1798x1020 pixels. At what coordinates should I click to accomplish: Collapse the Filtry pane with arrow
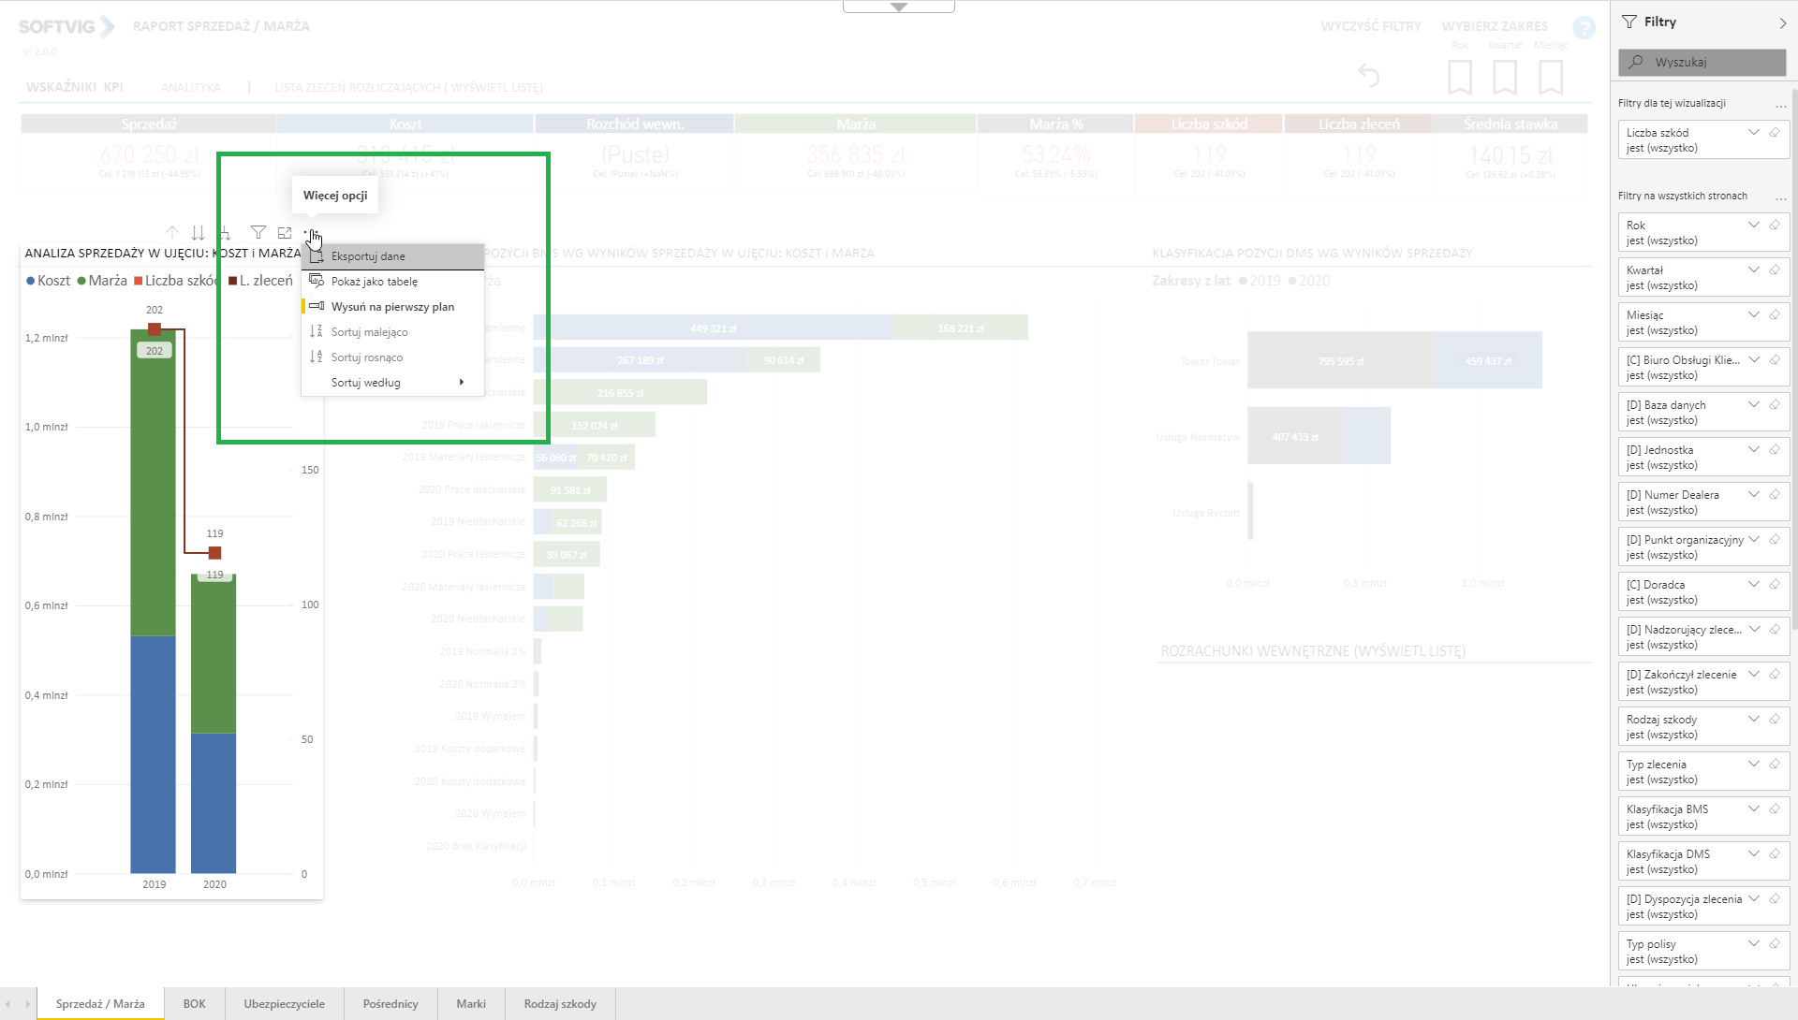pos(1781,22)
